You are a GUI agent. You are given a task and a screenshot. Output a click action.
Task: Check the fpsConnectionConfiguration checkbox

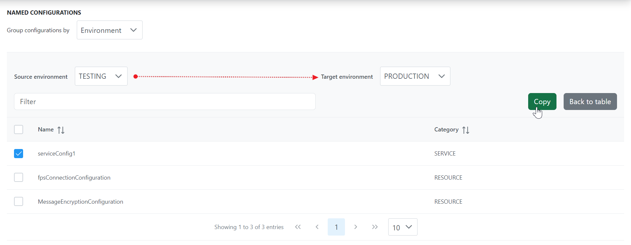pos(19,177)
